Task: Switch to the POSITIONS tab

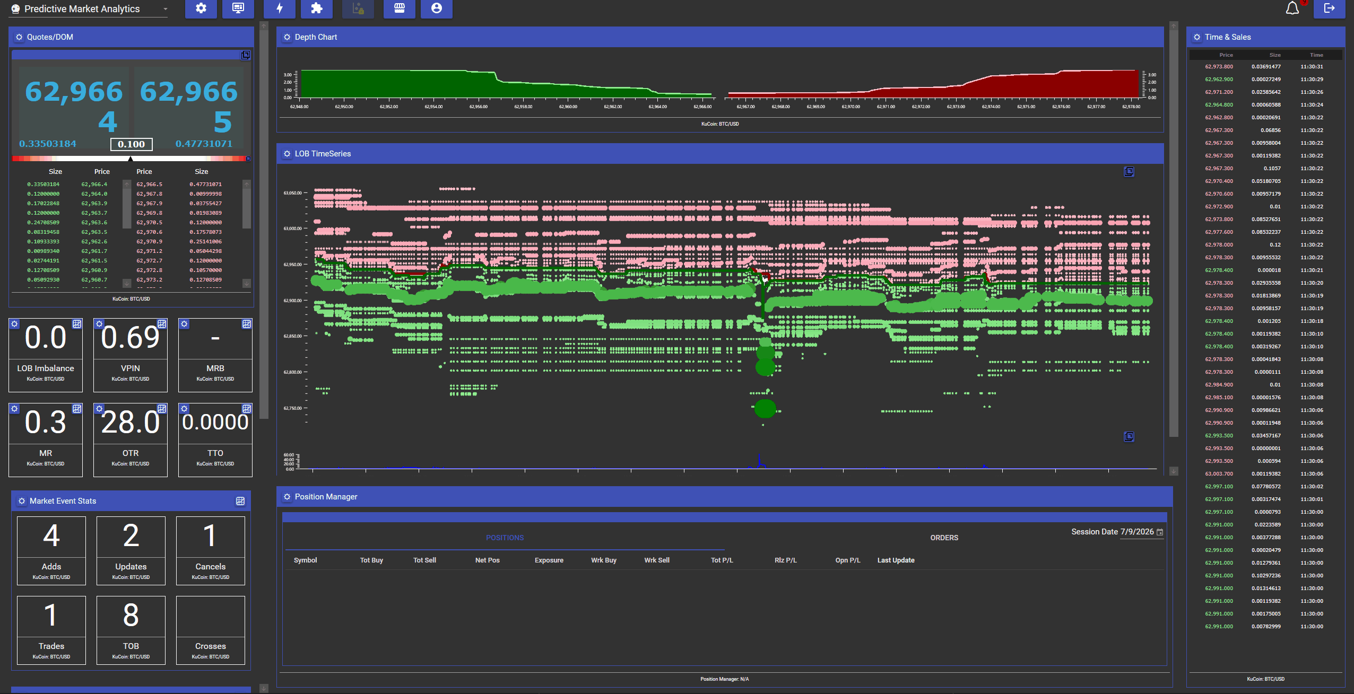Action: (505, 538)
